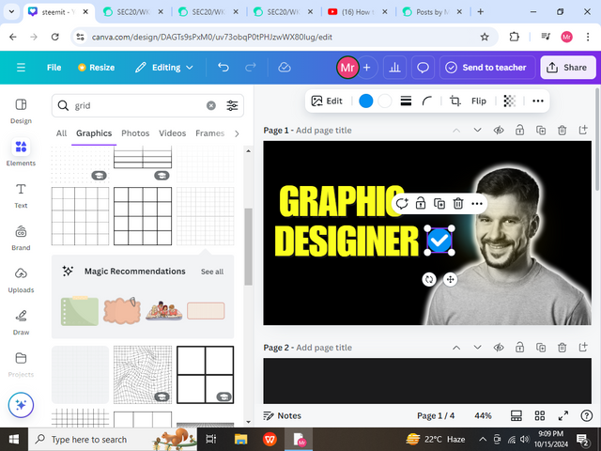Open the transparency control
Viewport: 601px width, 451px height.
click(x=509, y=101)
